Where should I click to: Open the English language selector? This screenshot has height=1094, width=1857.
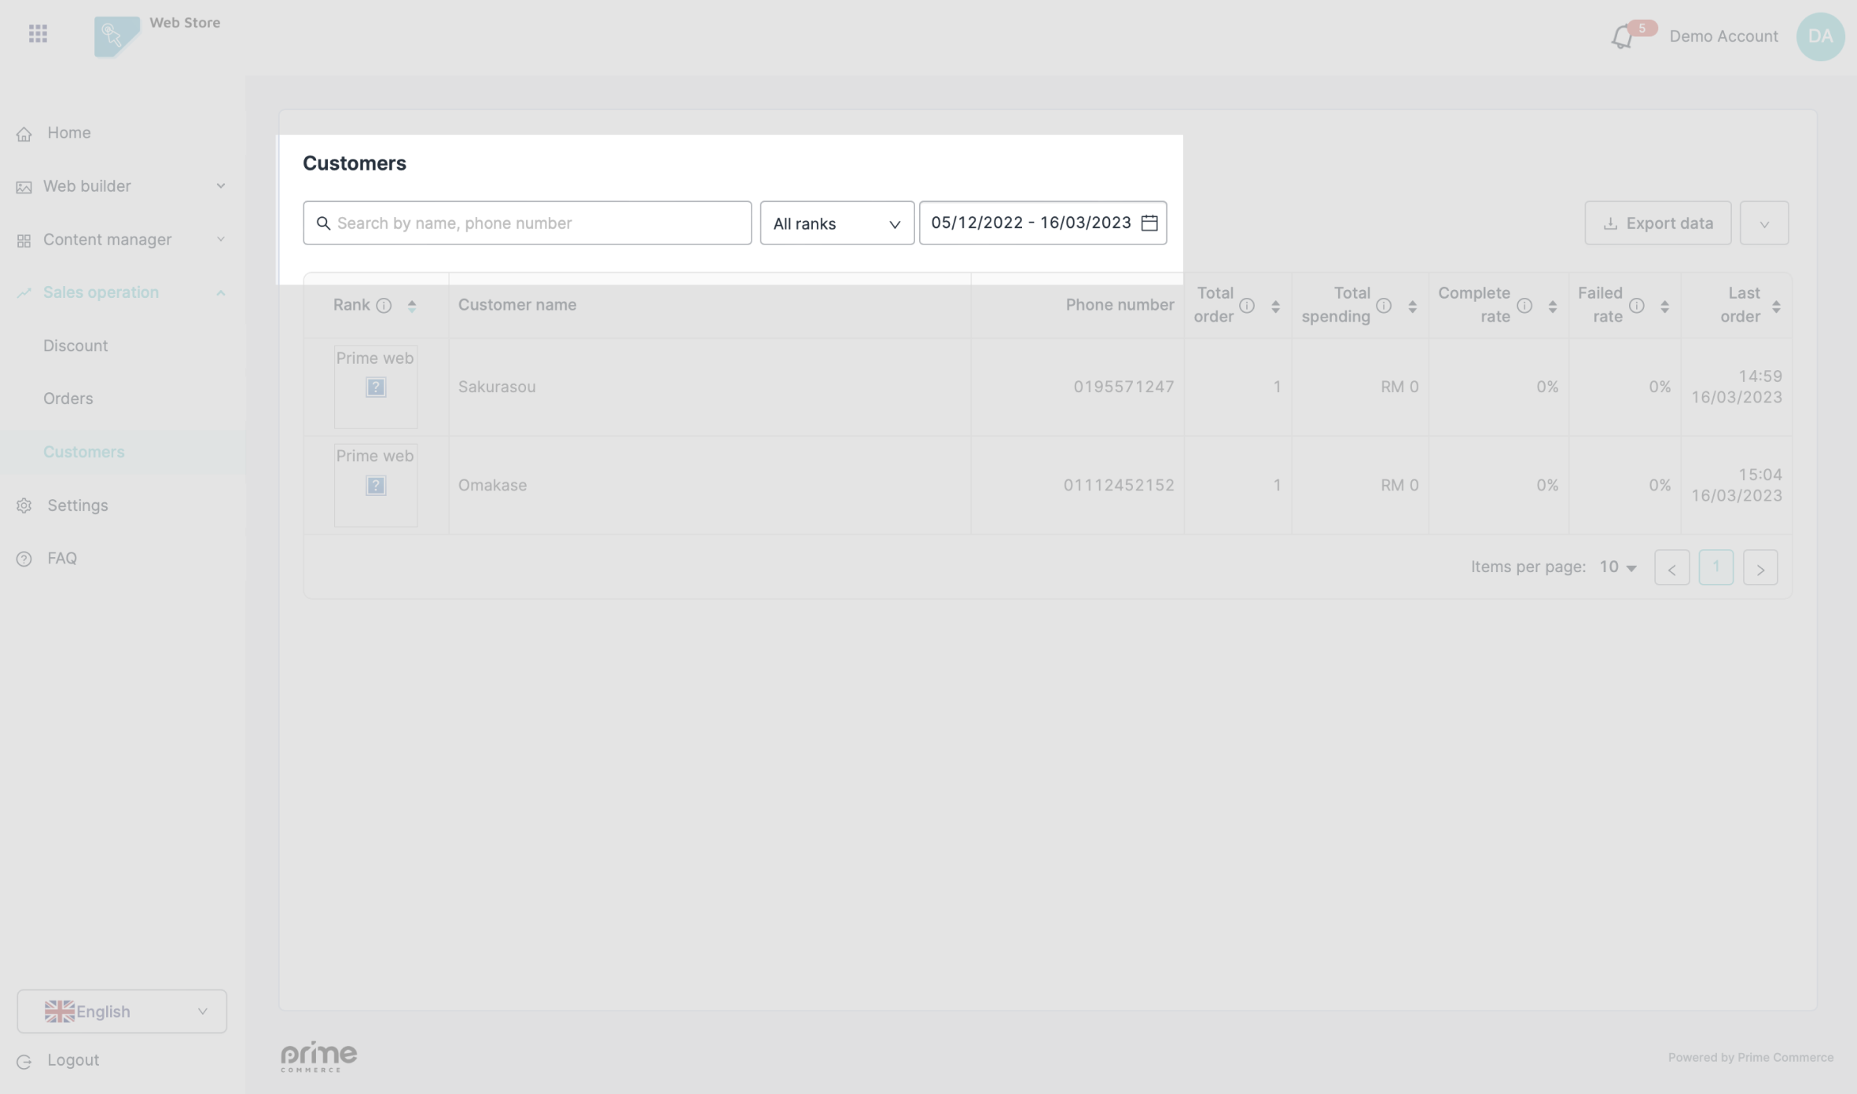coord(122,1011)
